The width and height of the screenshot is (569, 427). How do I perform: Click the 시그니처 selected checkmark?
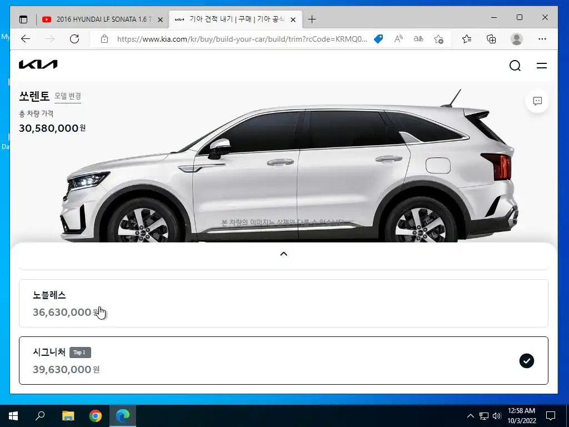pyautogui.click(x=526, y=361)
